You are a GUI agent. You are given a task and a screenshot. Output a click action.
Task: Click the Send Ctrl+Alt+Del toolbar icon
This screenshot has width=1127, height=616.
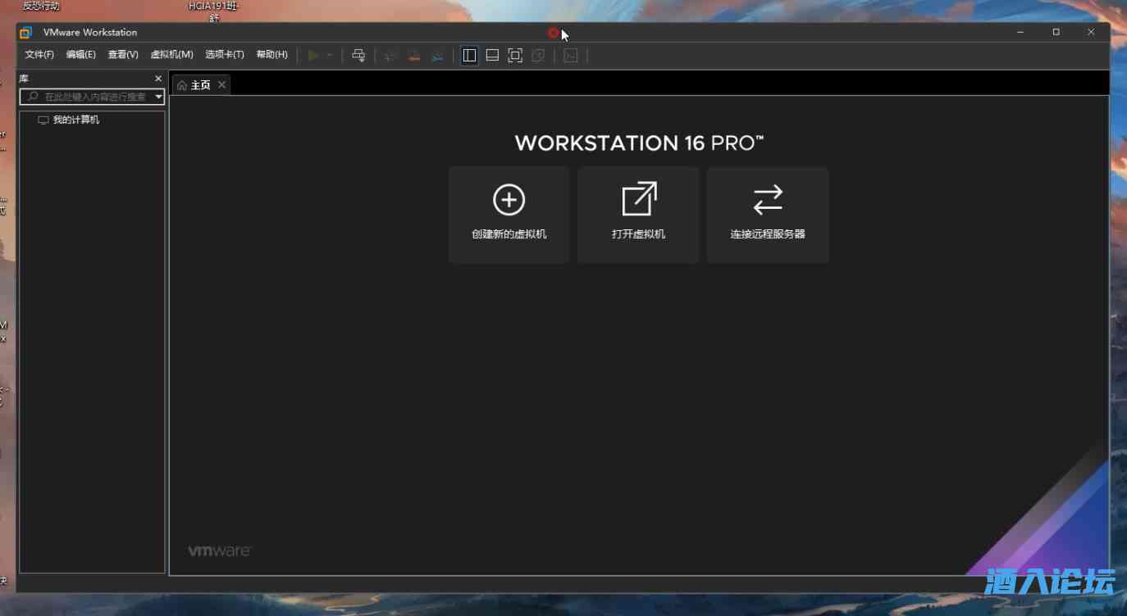pos(358,56)
